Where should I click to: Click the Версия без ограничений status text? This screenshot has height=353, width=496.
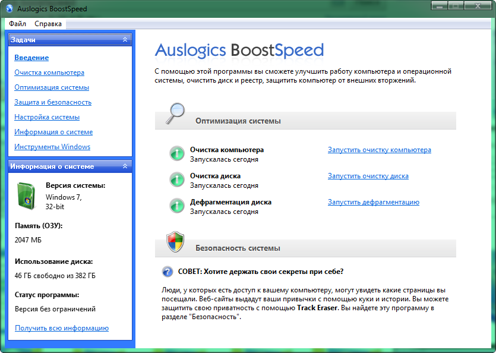(x=55, y=309)
